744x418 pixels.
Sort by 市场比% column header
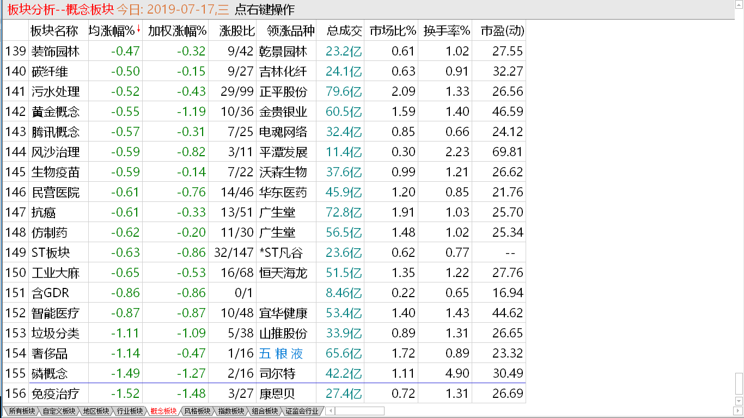(392, 30)
